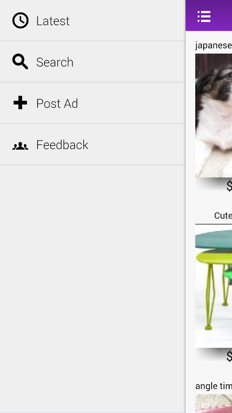Open the Feedback menu item
This screenshot has width=232, height=413.
(93, 144)
